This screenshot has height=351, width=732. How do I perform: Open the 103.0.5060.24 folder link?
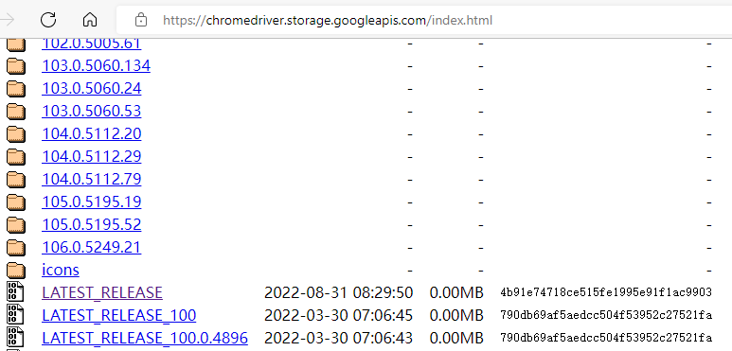[92, 88]
